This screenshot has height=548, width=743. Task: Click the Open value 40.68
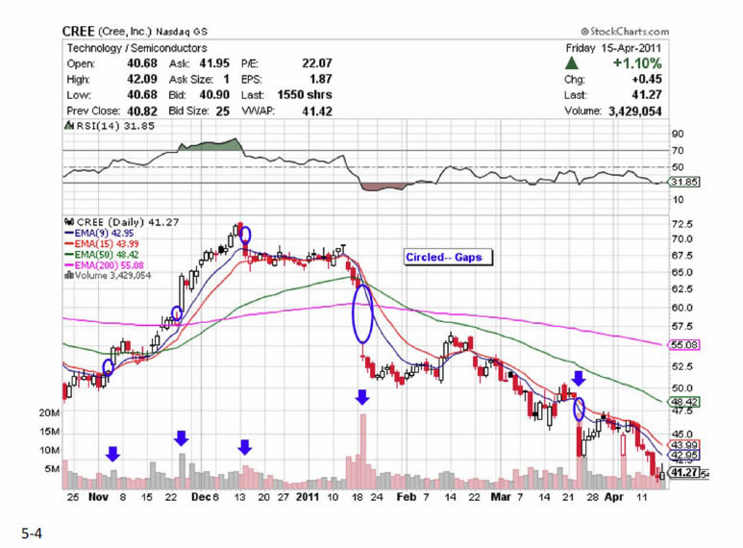(x=141, y=63)
